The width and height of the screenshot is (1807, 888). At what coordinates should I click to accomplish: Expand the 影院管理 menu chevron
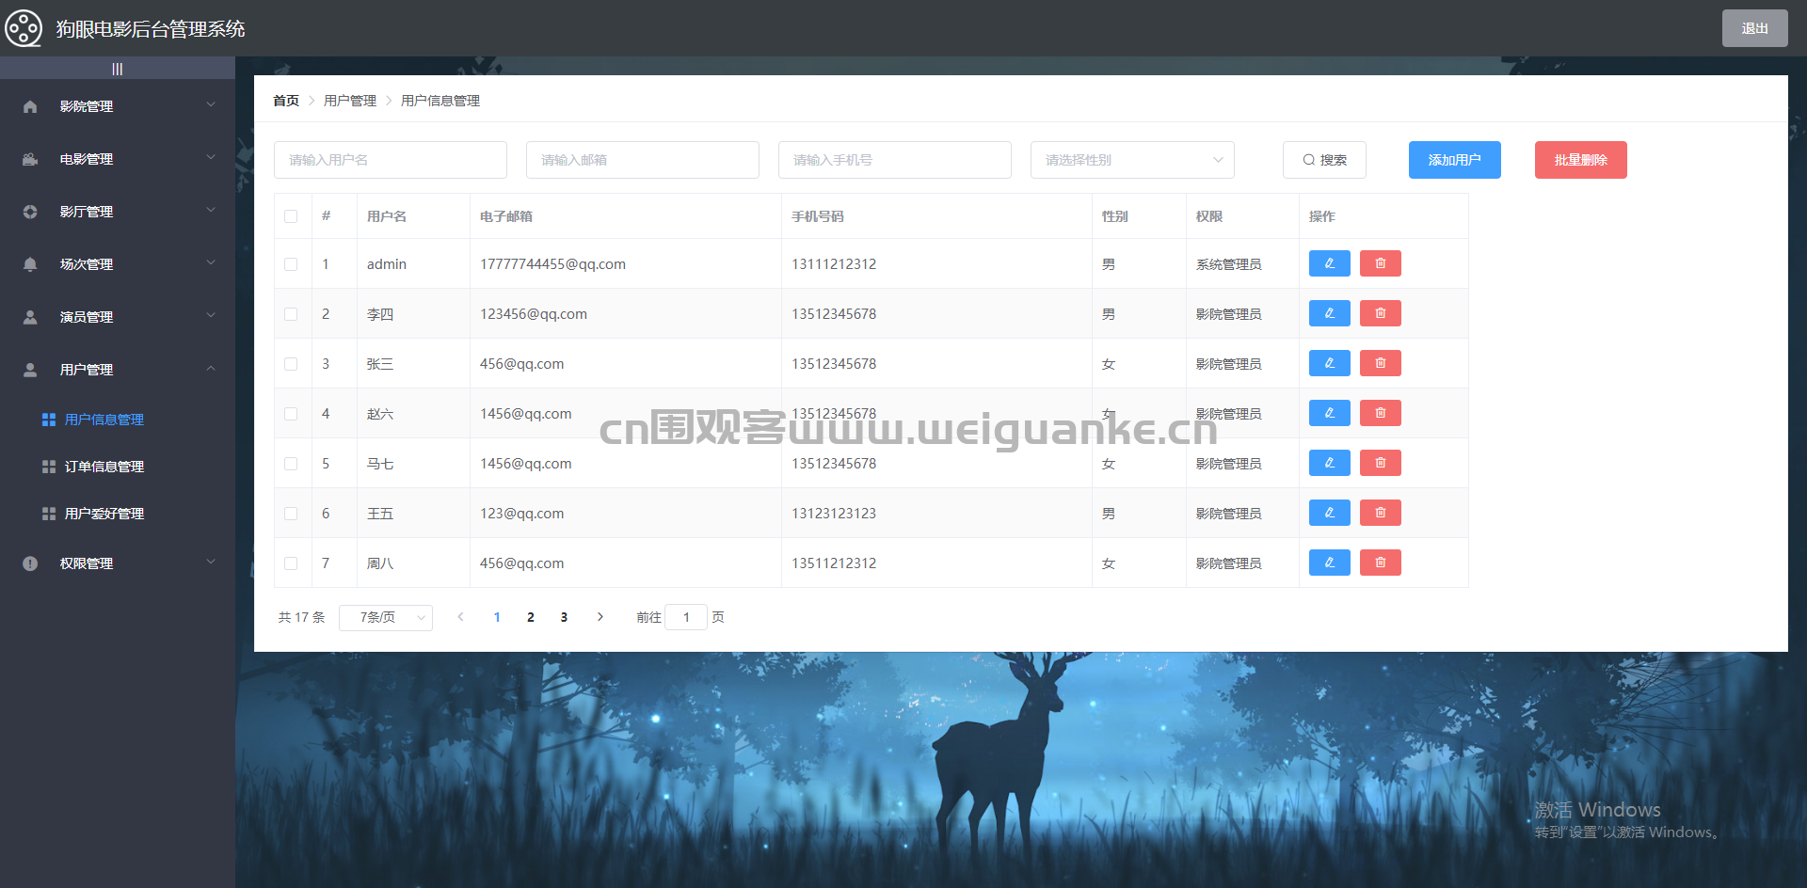pos(211,104)
